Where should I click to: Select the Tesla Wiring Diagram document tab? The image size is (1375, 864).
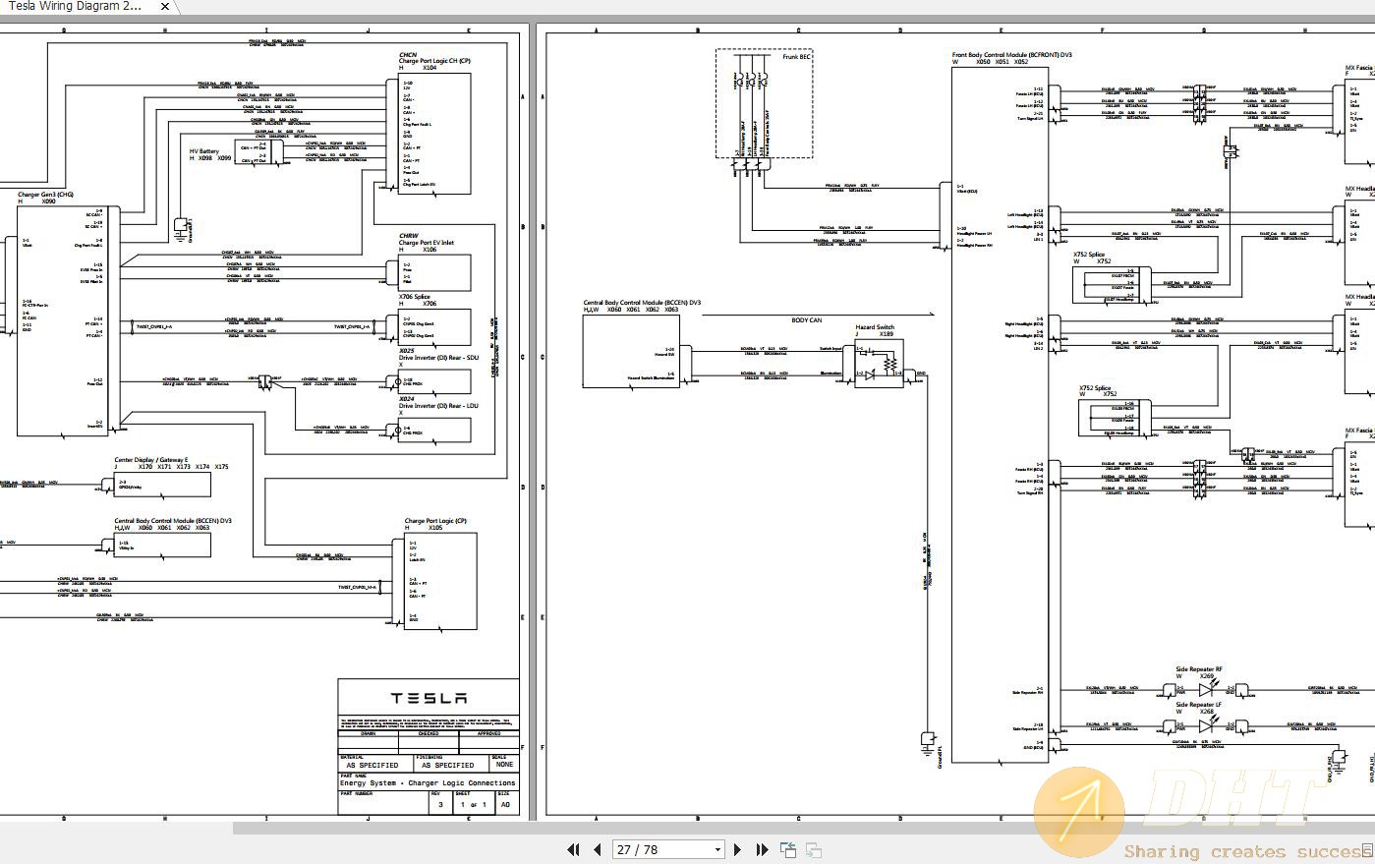click(x=77, y=6)
